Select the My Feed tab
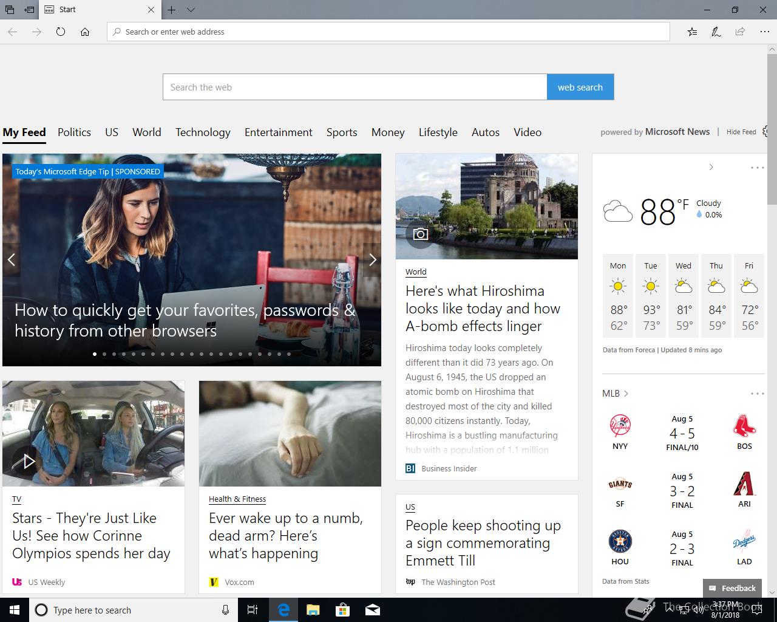The width and height of the screenshot is (777, 622). pyautogui.click(x=24, y=132)
